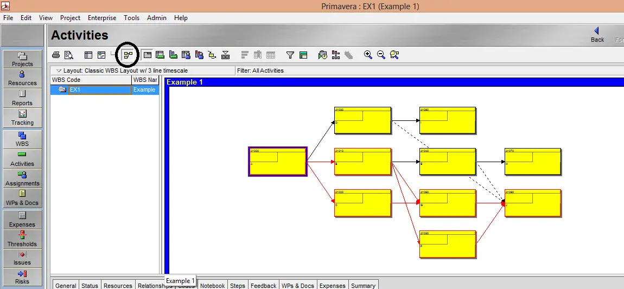Open Resources in the left sidebar
The image size is (624, 289).
point(22,78)
